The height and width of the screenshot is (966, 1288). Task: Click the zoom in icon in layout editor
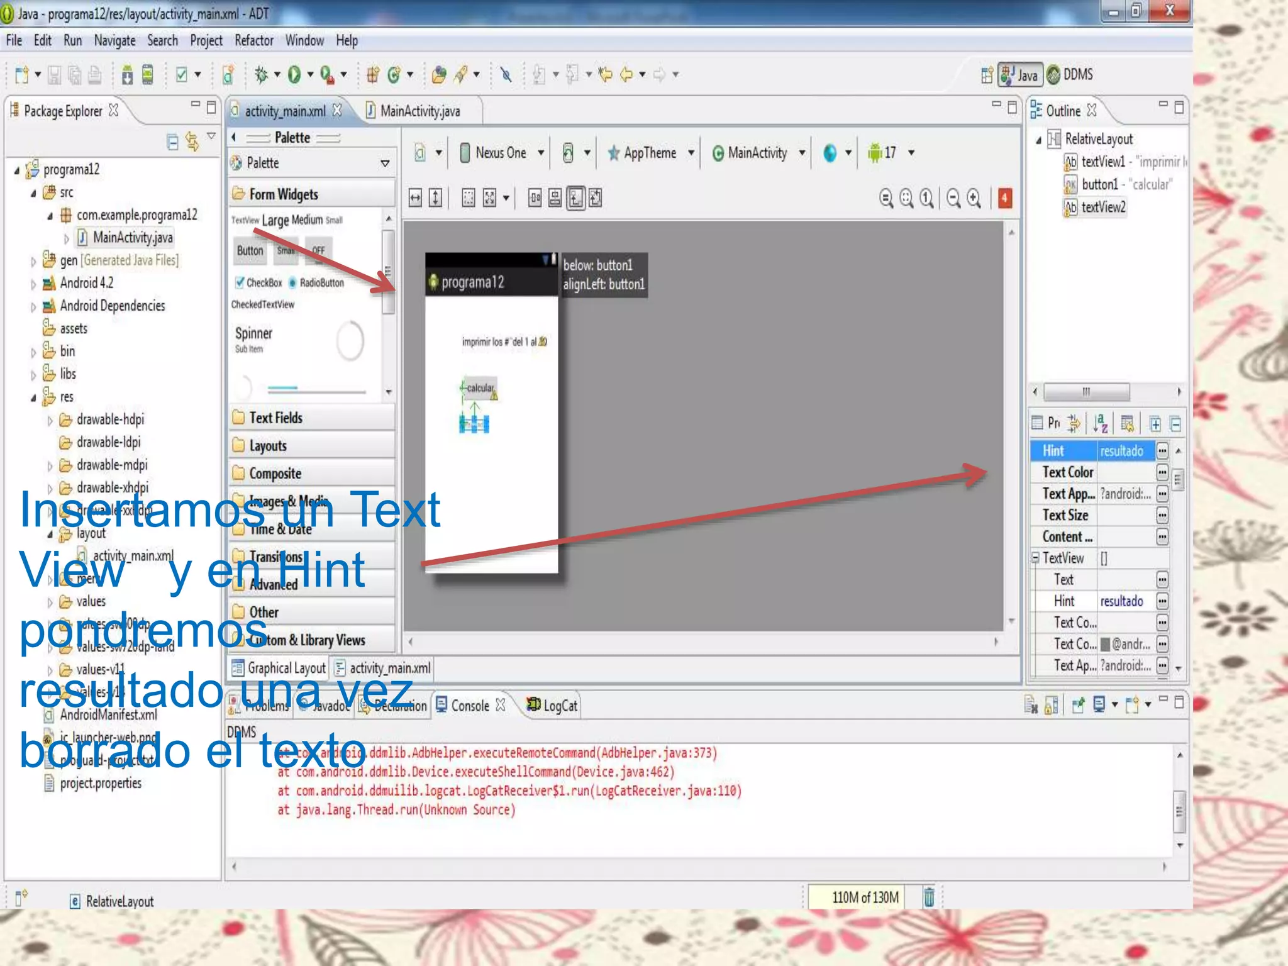point(974,198)
